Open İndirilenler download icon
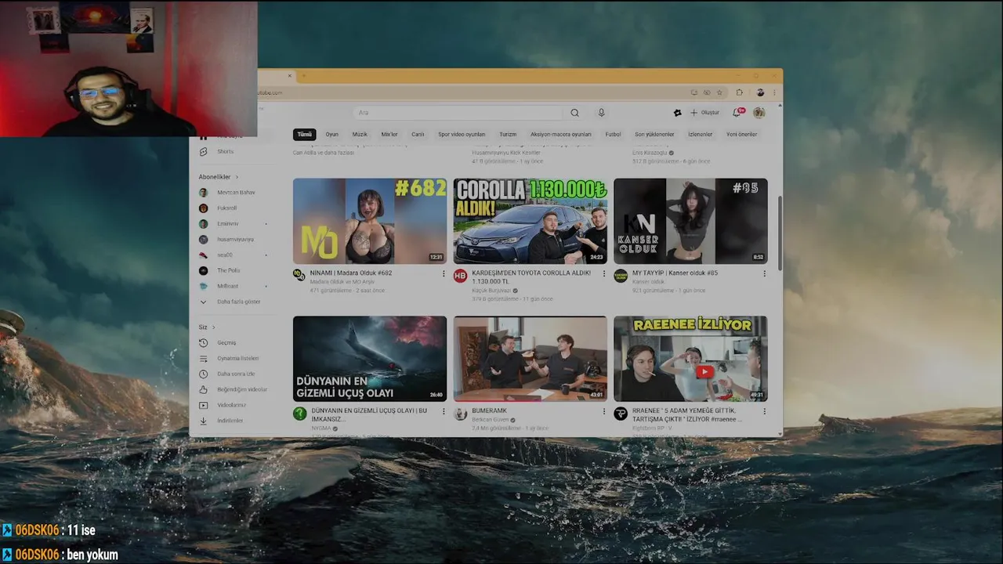The height and width of the screenshot is (564, 1003). 203,421
